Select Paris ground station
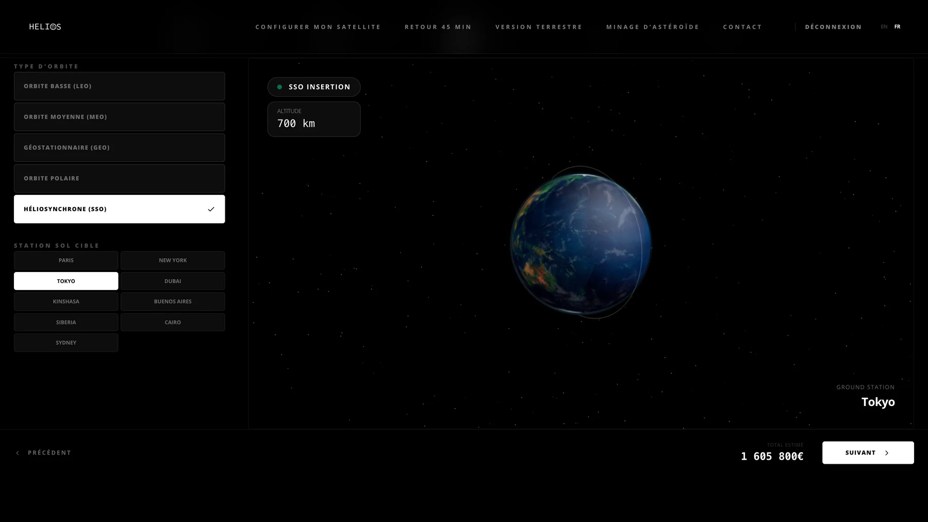The height and width of the screenshot is (522, 928). click(66, 260)
